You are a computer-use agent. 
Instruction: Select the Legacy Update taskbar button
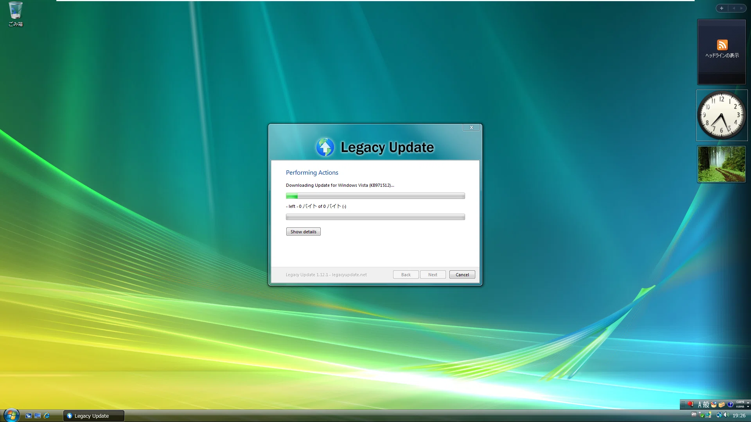tap(93, 416)
